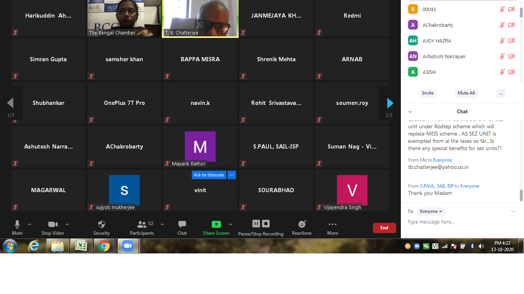Open Google Chrome from taskbar
The image size is (524, 294).
point(104,246)
